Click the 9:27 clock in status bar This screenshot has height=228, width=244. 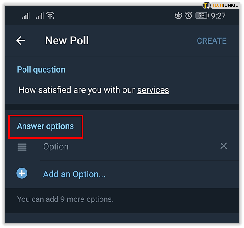click(x=218, y=16)
